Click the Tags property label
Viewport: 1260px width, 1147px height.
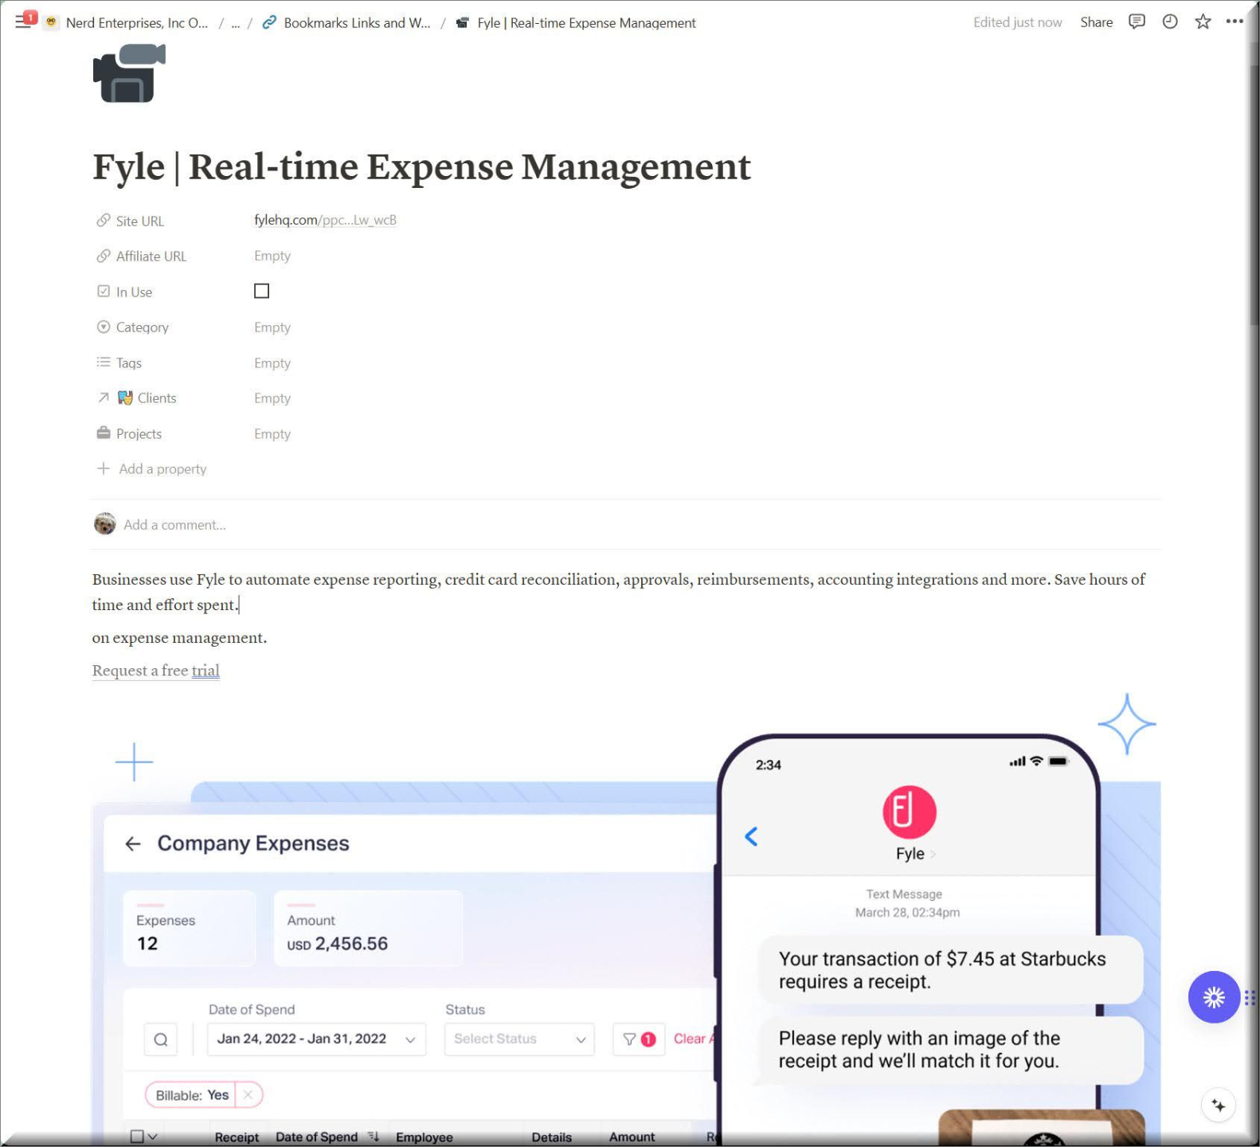(x=128, y=363)
